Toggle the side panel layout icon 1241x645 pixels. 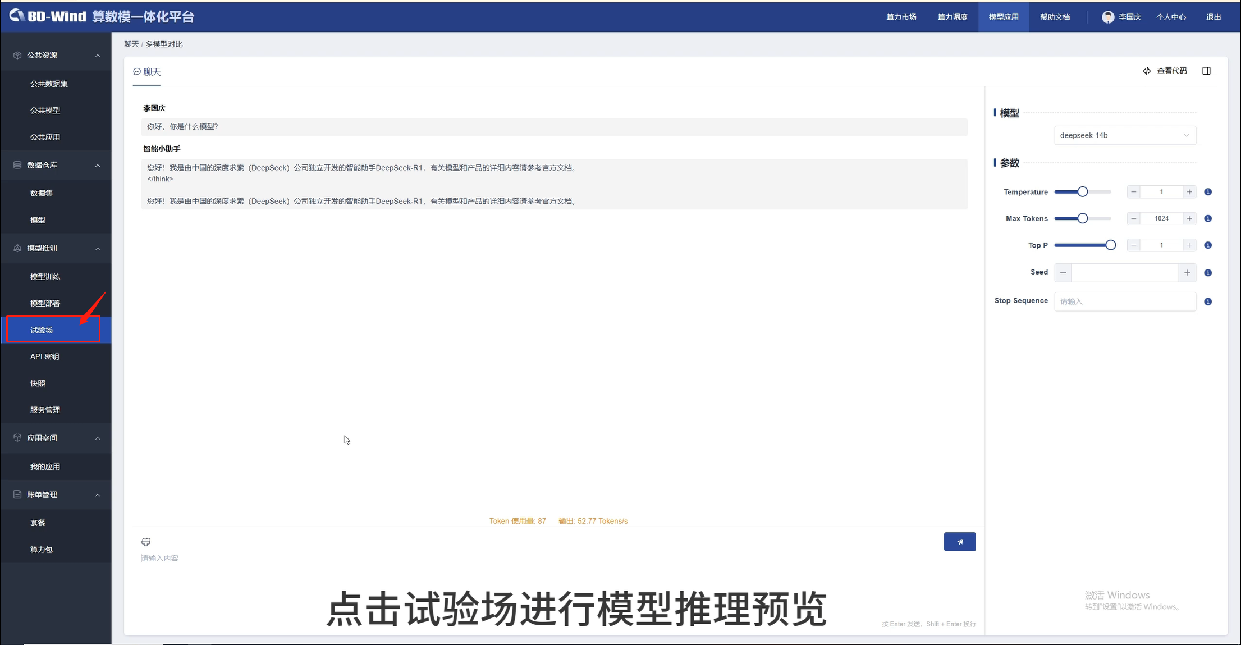(1206, 71)
